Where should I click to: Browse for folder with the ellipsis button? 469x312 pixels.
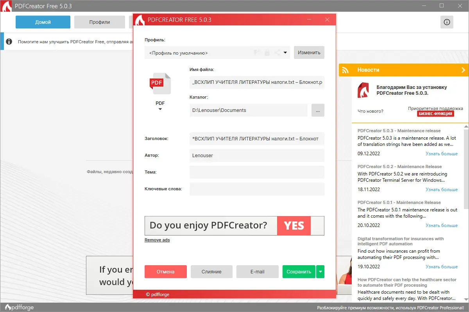click(x=318, y=110)
